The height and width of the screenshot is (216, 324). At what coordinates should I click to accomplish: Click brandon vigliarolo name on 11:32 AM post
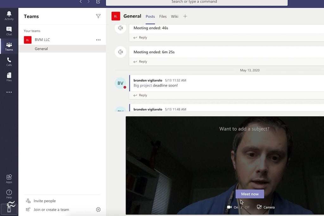148,80
